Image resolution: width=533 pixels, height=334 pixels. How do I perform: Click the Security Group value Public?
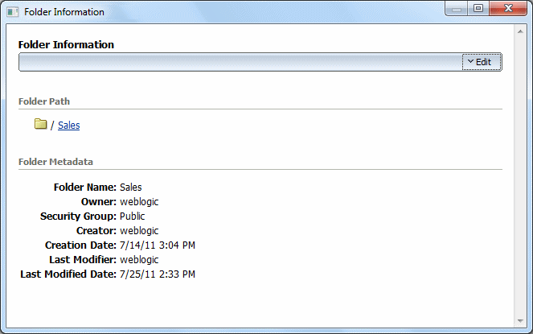pyautogui.click(x=132, y=216)
